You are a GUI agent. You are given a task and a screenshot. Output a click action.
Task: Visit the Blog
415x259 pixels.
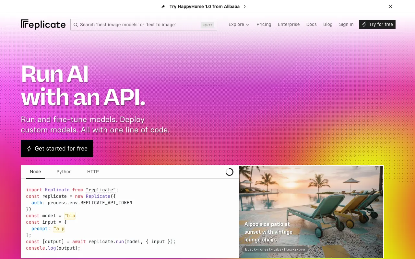[328, 24]
